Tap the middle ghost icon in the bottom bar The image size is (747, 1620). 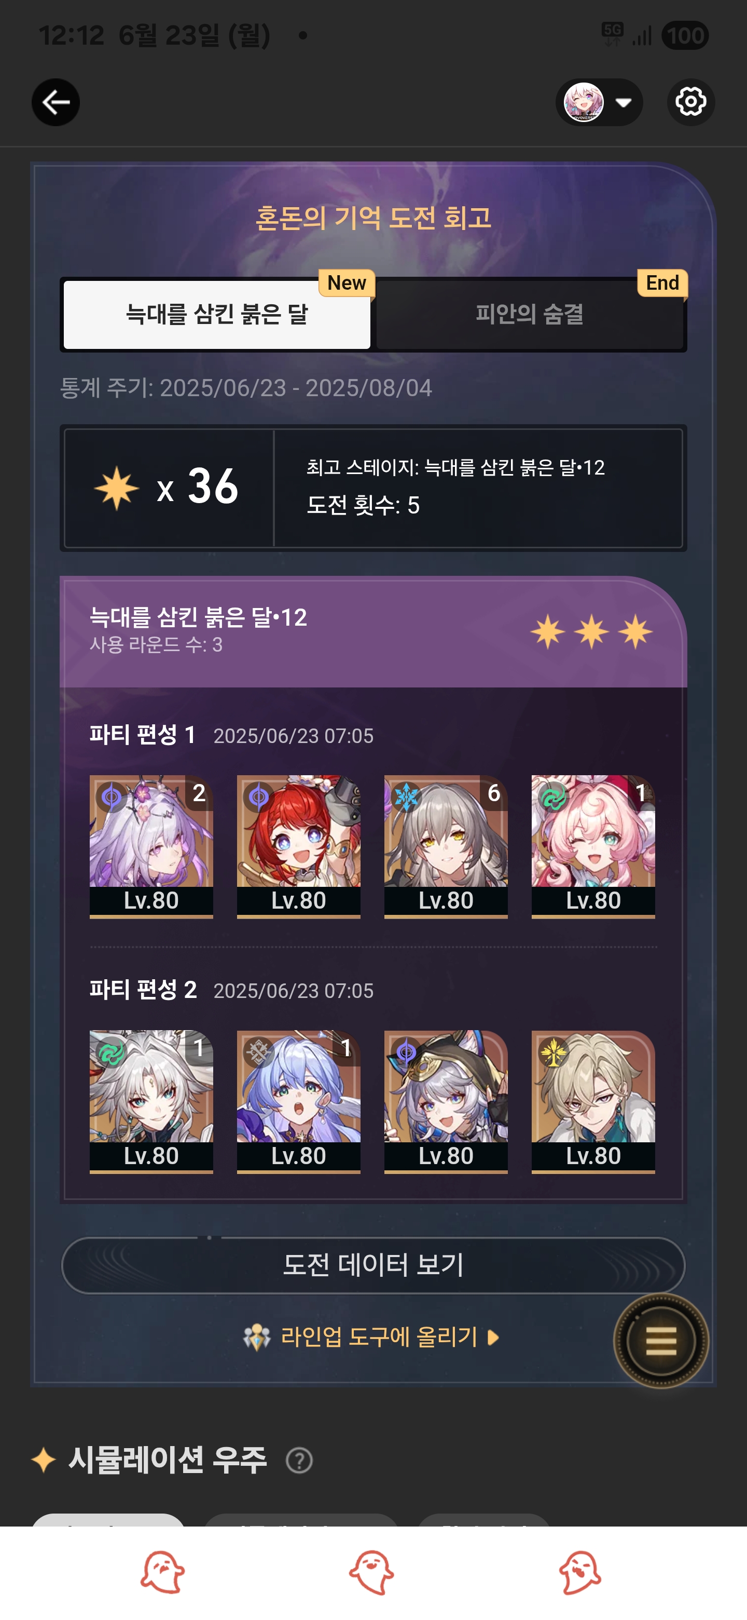(x=371, y=1572)
